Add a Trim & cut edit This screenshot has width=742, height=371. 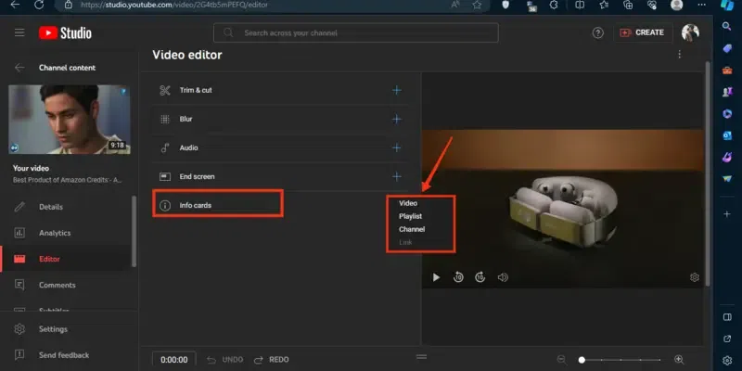pos(397,90)
